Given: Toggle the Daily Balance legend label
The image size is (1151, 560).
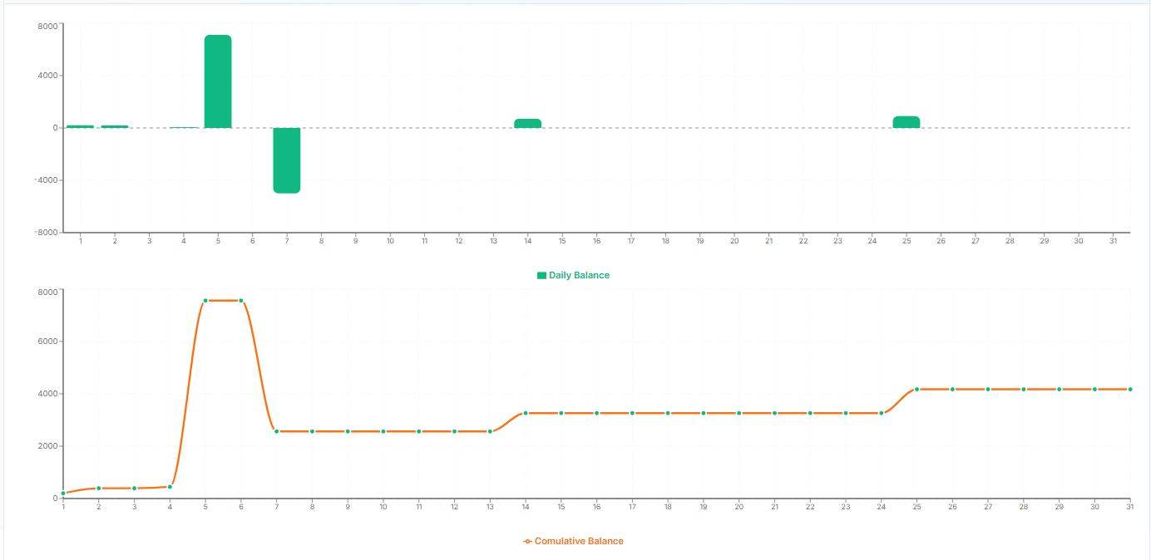Looking at the screenshot, I should pos(579,275).
